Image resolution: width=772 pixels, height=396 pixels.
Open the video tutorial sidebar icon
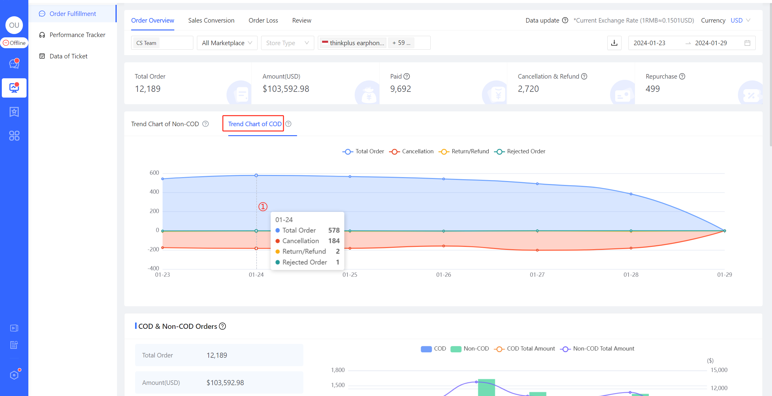pos(14,328)
